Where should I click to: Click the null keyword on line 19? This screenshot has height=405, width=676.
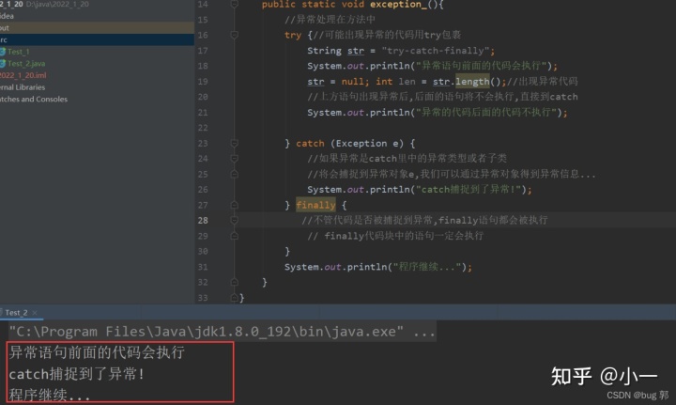click(353, 82)
